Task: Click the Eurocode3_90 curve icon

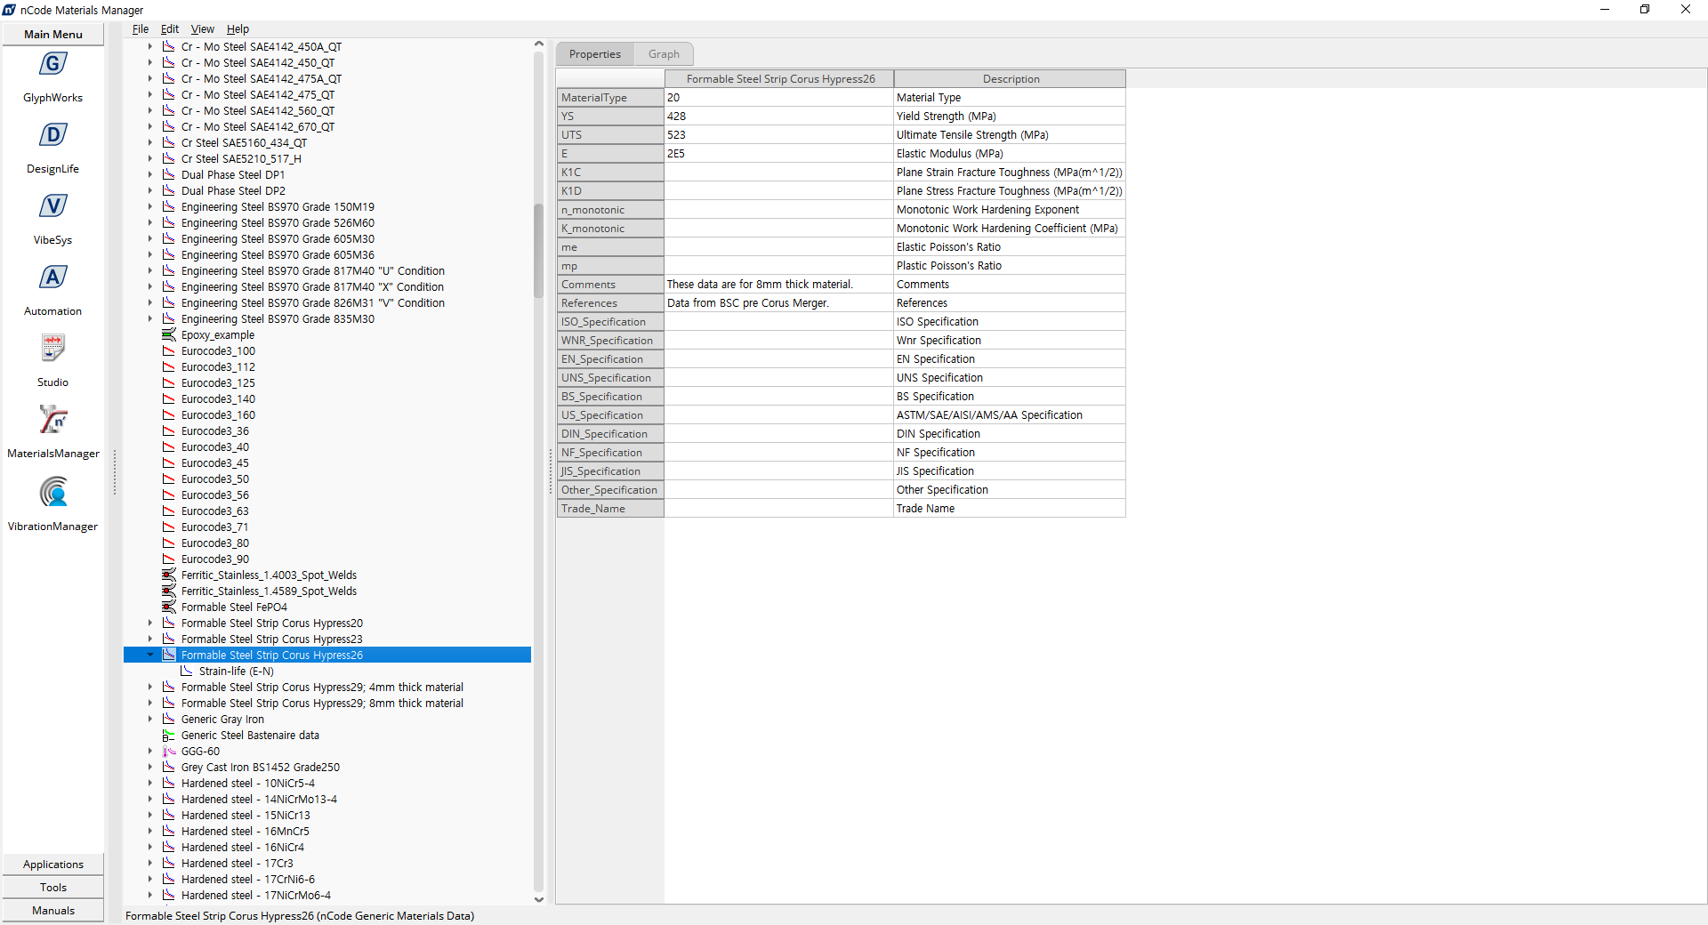Action: 169,559
